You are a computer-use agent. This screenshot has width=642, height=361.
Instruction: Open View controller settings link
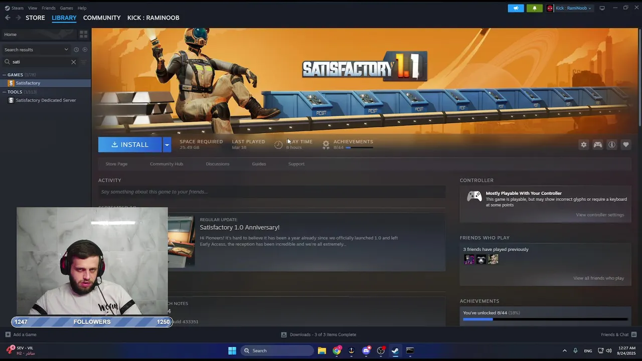point(600,215)
